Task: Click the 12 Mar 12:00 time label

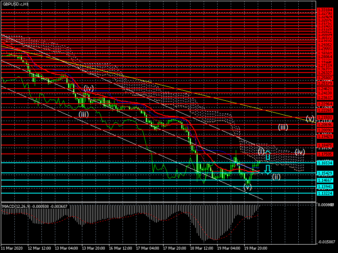Action: [39, 248]
